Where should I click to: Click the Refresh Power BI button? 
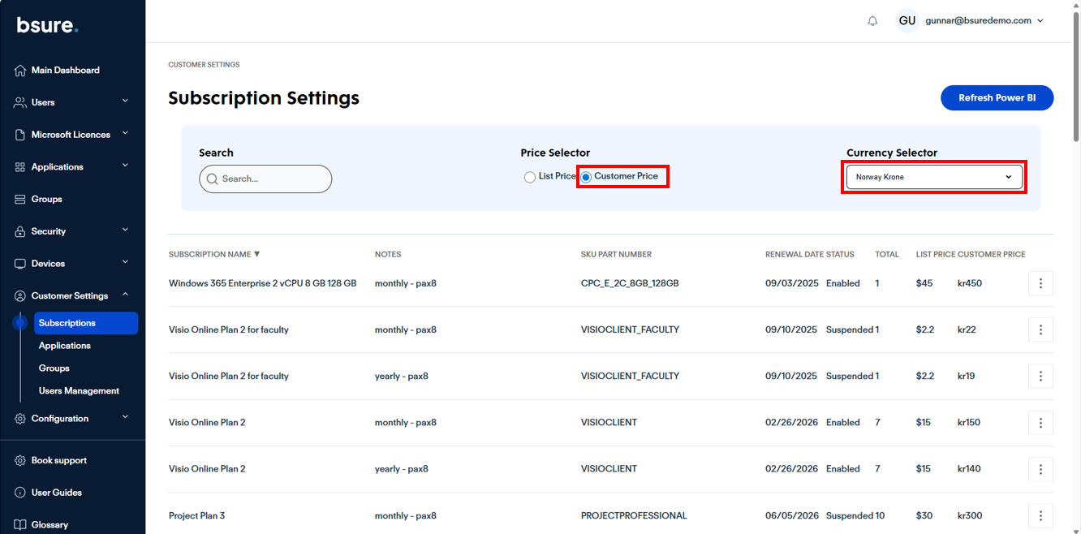(997, 98)
